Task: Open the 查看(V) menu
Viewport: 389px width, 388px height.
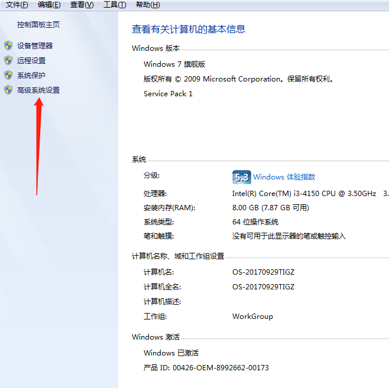Action: pyautogui.click(x=82, y=5)
